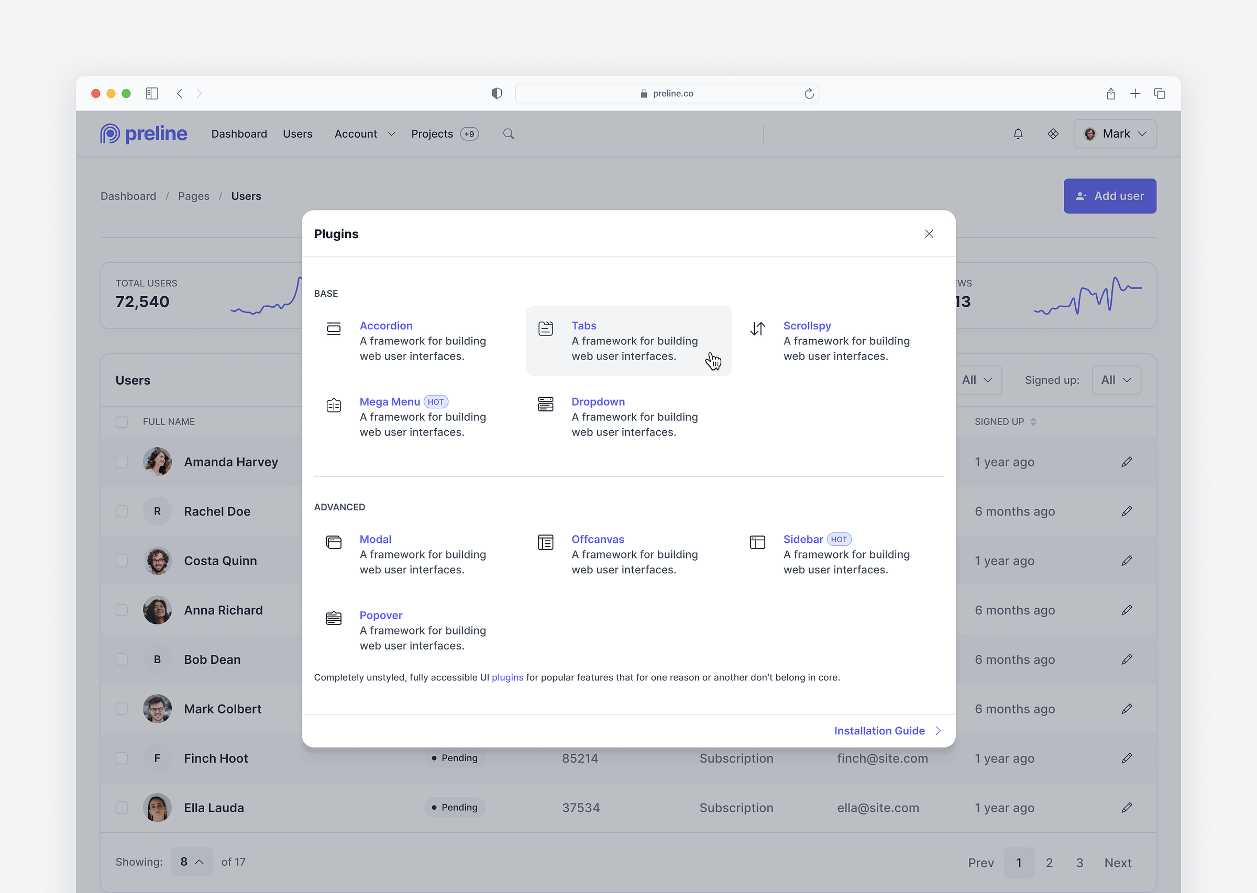
Task: Click the edit pencil on Finch Hoot's row
Action: [x=1127, y=758]
